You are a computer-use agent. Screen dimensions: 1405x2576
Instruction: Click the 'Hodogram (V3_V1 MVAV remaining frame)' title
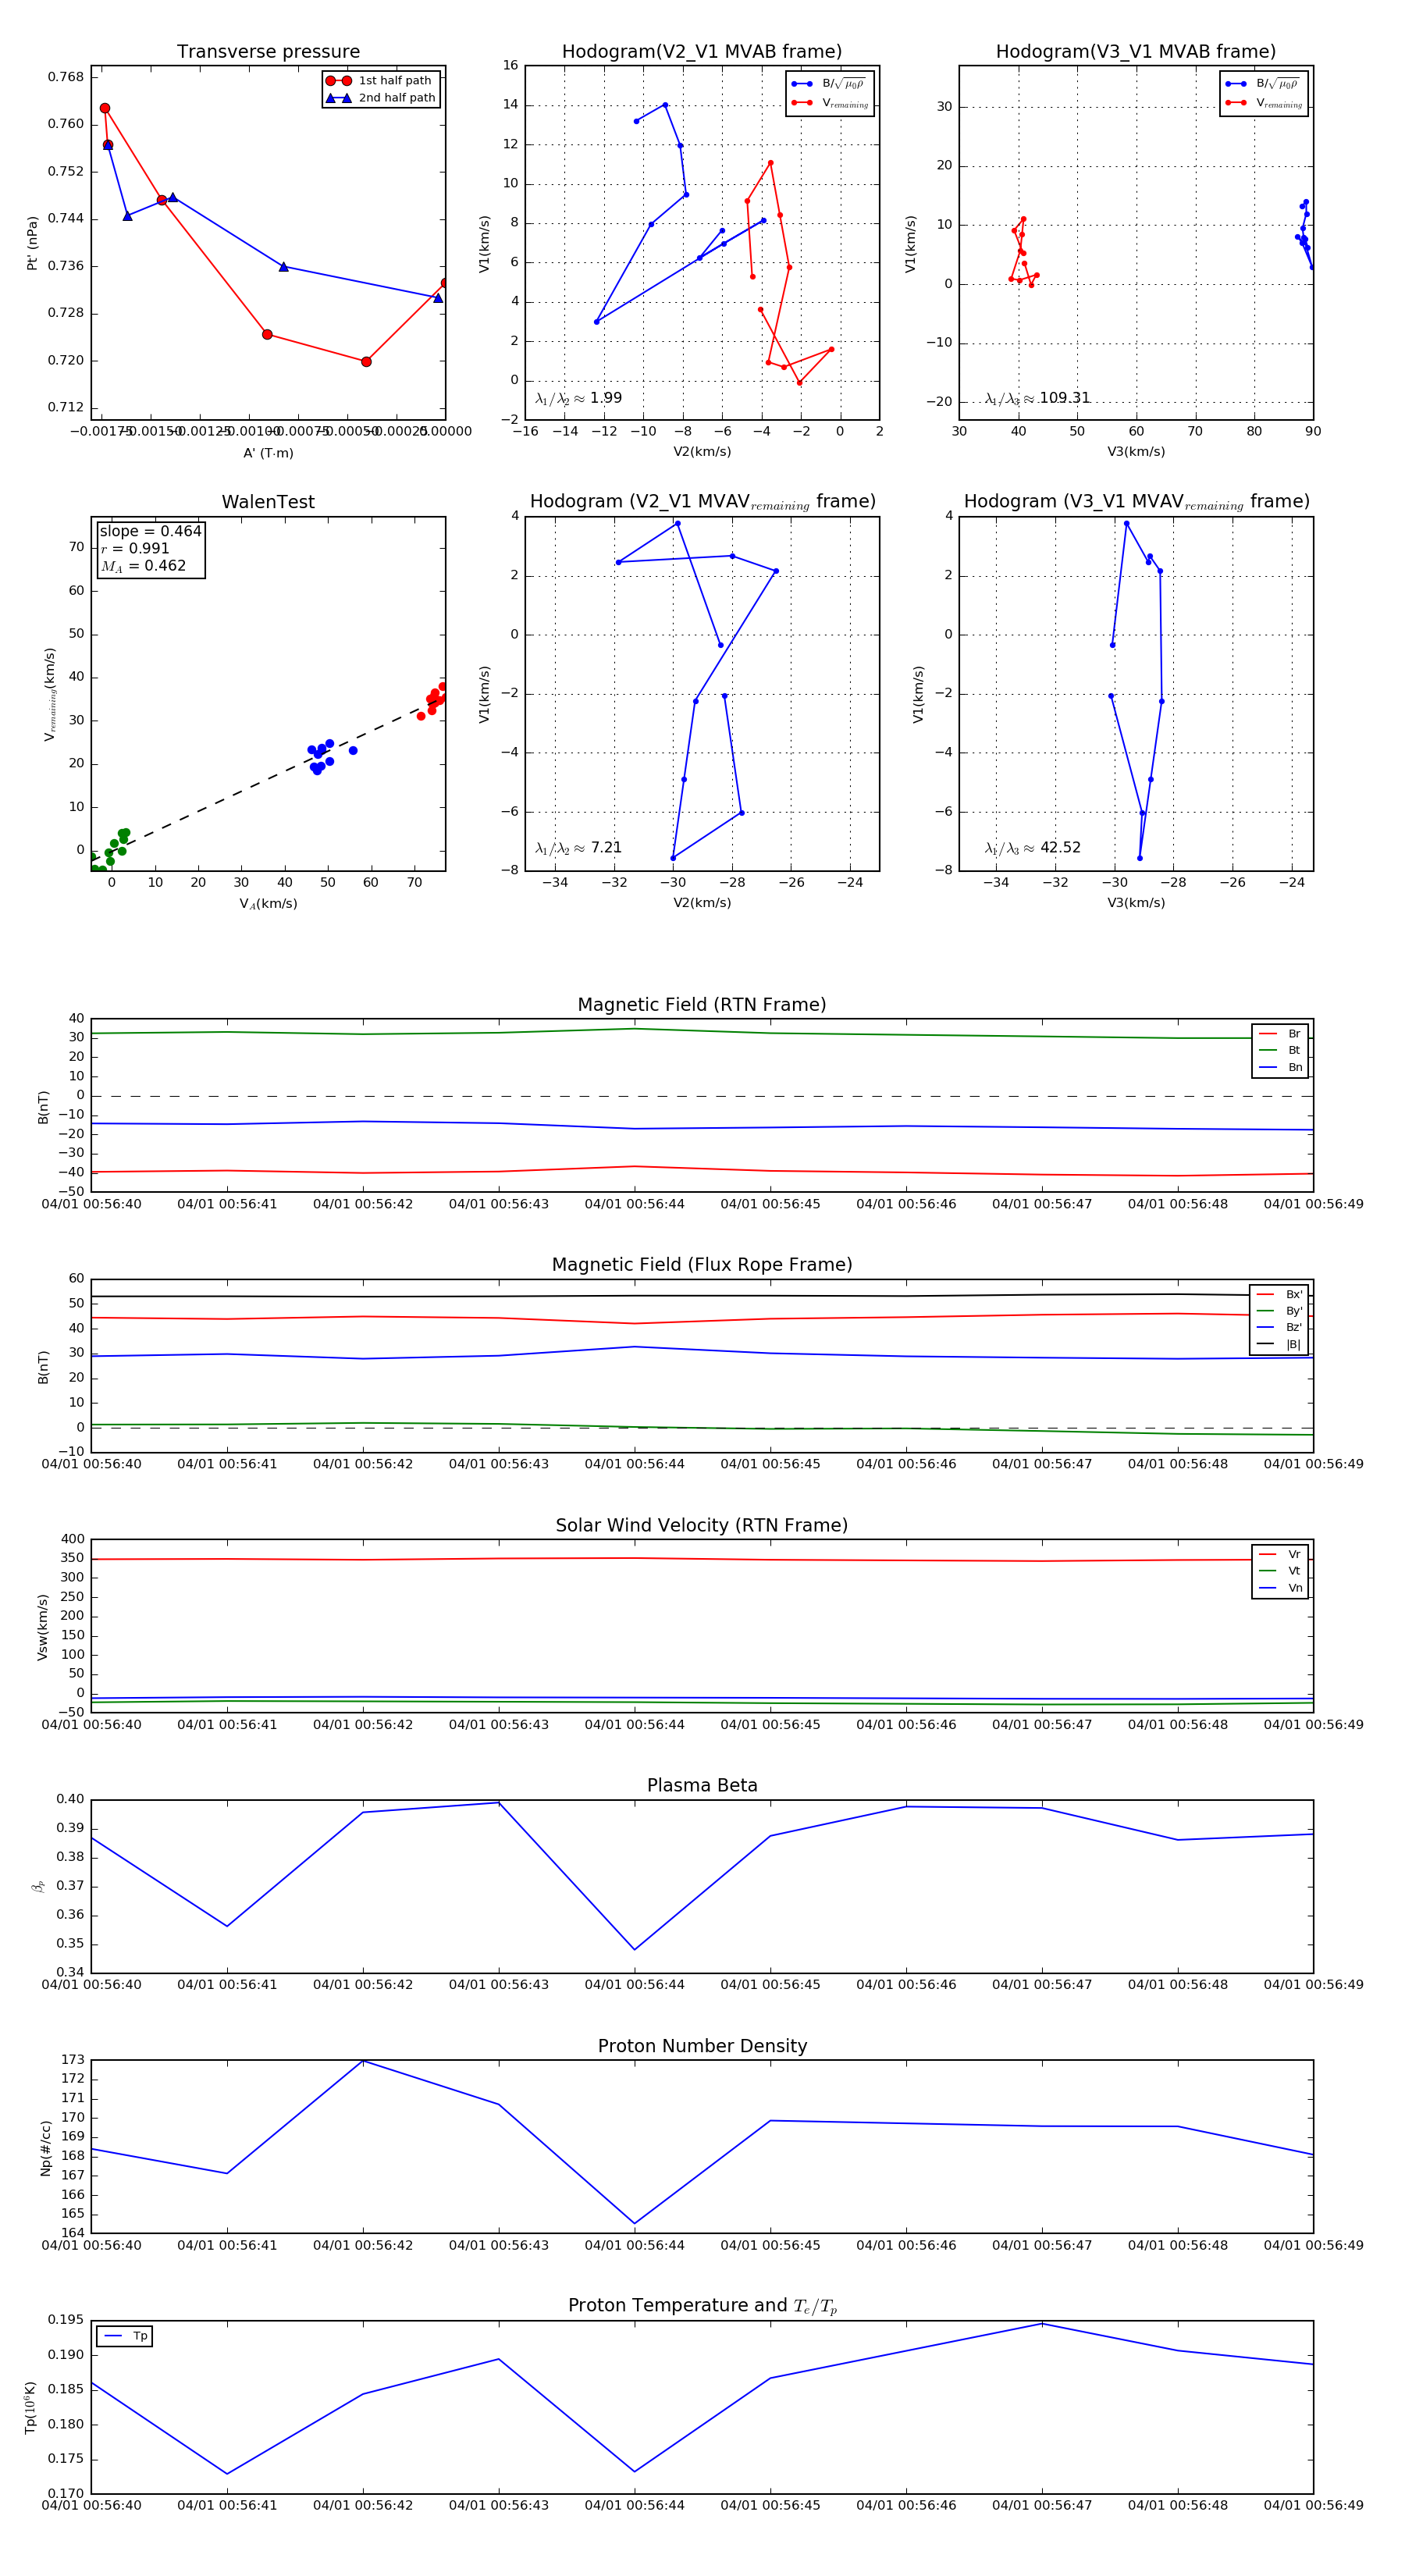[x=1136, y=502]
